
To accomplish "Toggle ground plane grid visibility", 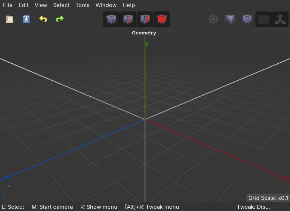I will tap(263, 19).
